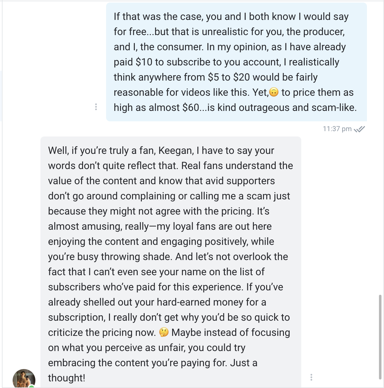Click the double-check read receipt icon
The height and width of the screenshot is (388, 384).
tap(359, 129)
